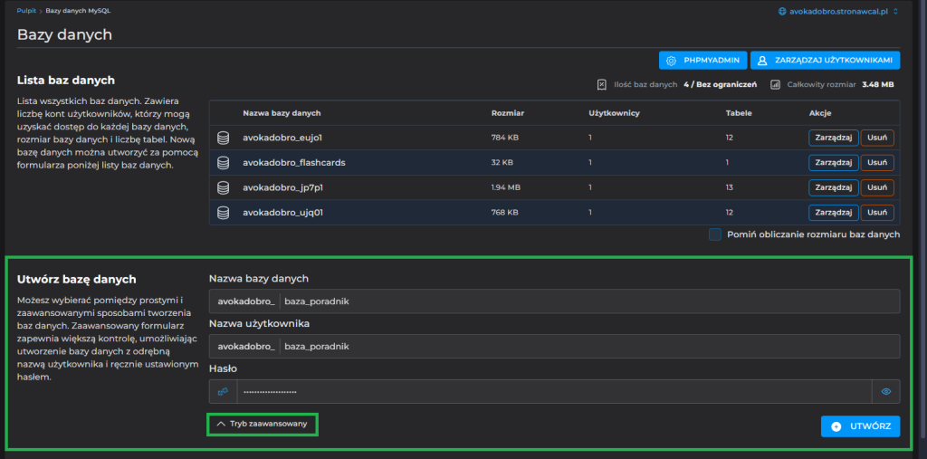927x459 pixels.
Task: Click the database icon for avokadobro_jp7p1
Action: (223, 187)
